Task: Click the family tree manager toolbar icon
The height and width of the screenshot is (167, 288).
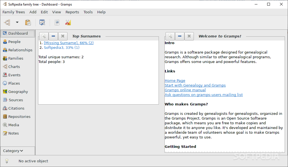Action: pos(7,22)
